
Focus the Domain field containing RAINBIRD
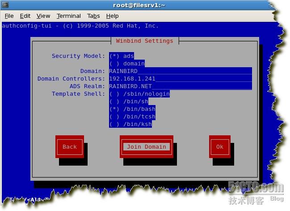[181, 71]
